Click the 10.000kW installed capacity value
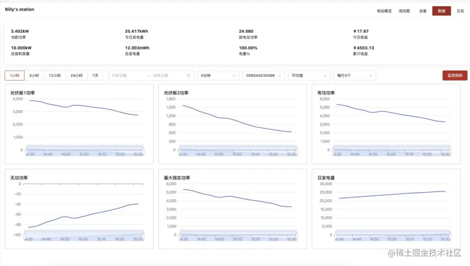 21,48
